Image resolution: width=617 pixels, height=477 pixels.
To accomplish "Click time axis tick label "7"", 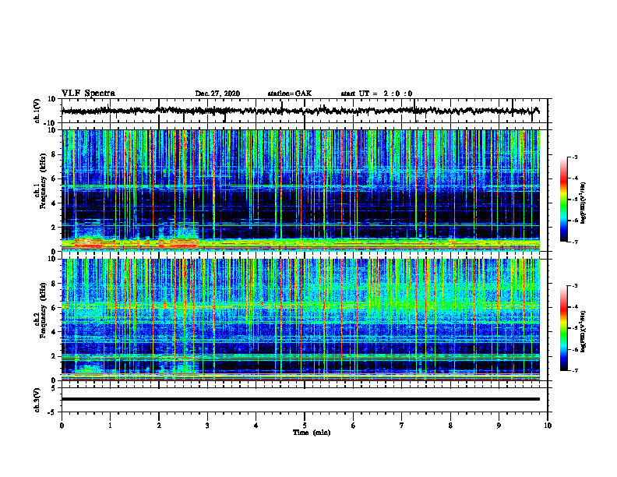I will [402, 426].
